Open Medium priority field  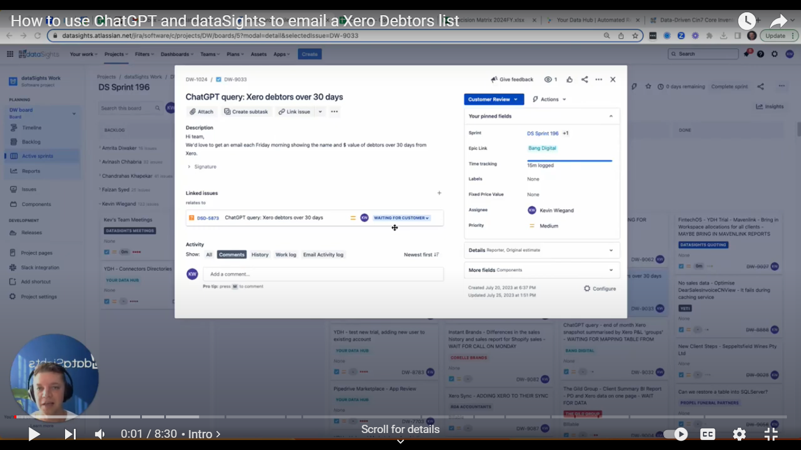[544, 226]
